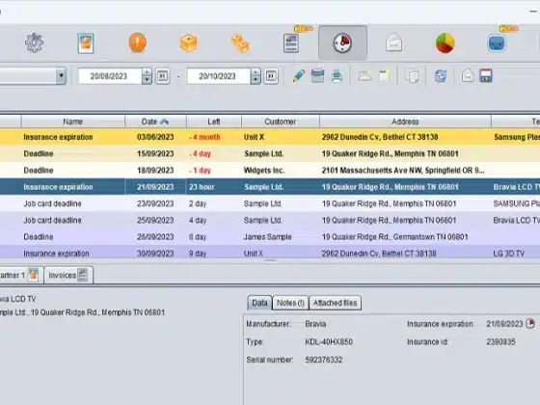Open the customers contact module icon
The width and height of the screenshot is (540, 405).
click(86, 43)
